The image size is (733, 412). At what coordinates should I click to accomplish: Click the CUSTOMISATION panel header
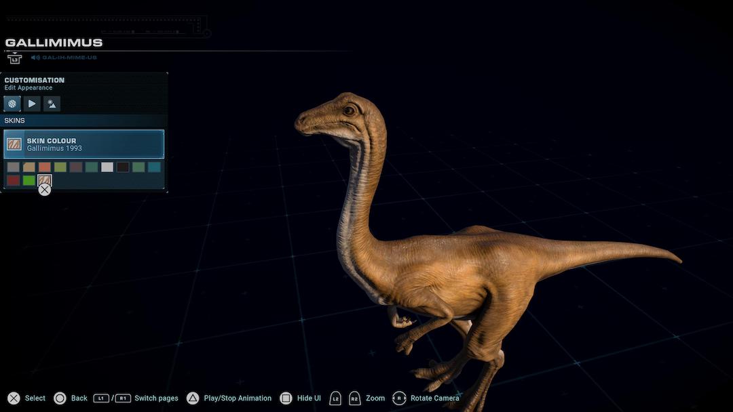pyautogui.click(x=35, y=80)
